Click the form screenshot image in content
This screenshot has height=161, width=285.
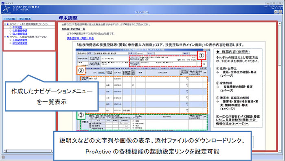(x=143, y=90)
